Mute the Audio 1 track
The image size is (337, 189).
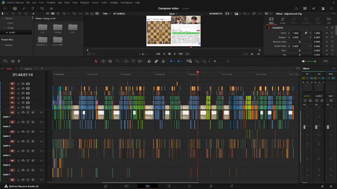click(33, 112)
